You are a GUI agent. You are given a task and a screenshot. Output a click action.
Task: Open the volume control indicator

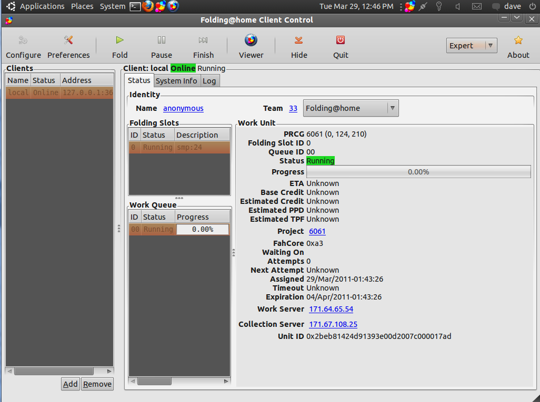point(458,6)
